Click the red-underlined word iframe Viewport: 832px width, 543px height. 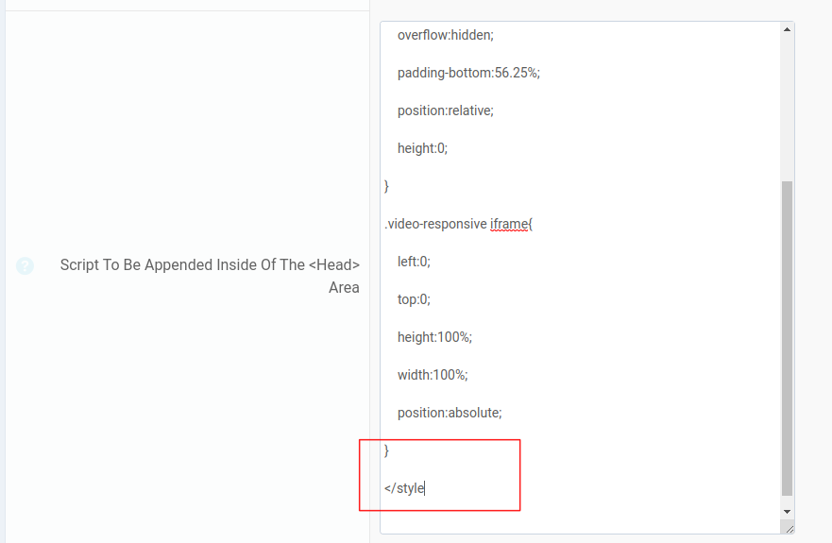coord(510,224)
